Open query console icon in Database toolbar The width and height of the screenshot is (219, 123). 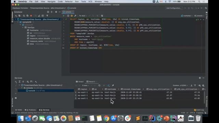(43, 16)
